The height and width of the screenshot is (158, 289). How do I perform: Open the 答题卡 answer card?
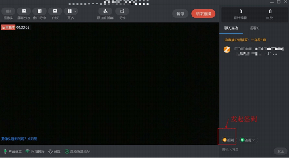249,140
